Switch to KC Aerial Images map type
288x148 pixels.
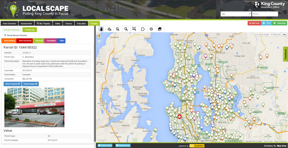263,34
